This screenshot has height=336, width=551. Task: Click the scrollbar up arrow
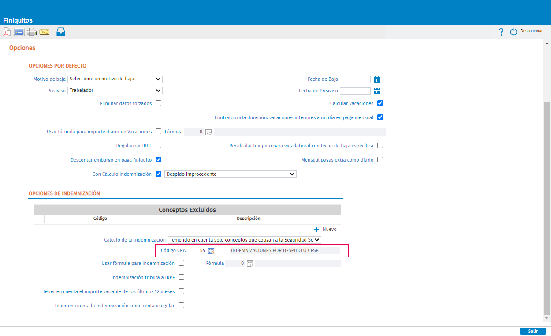tap(547, 44)
